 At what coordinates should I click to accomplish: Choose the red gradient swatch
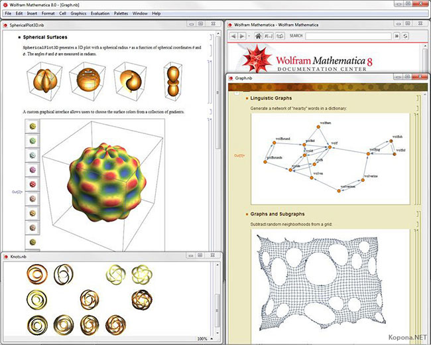pyautogui.click(x=32, y=184)
